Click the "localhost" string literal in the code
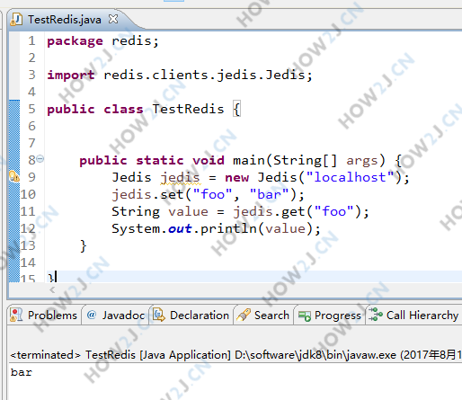 [x=351, y=177]
